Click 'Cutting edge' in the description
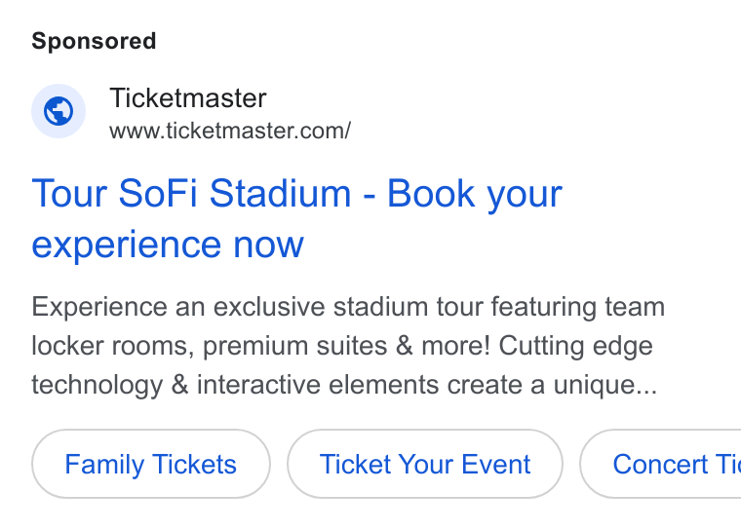This screenshot has width=741, height=530. [x=575, y=346]
